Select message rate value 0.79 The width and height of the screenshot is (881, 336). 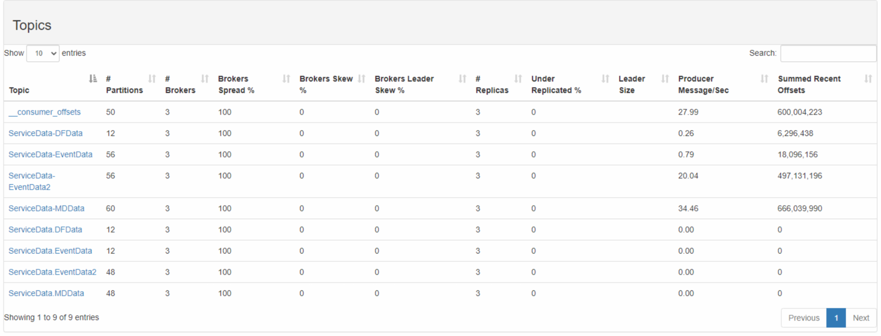tap(686, 154)
